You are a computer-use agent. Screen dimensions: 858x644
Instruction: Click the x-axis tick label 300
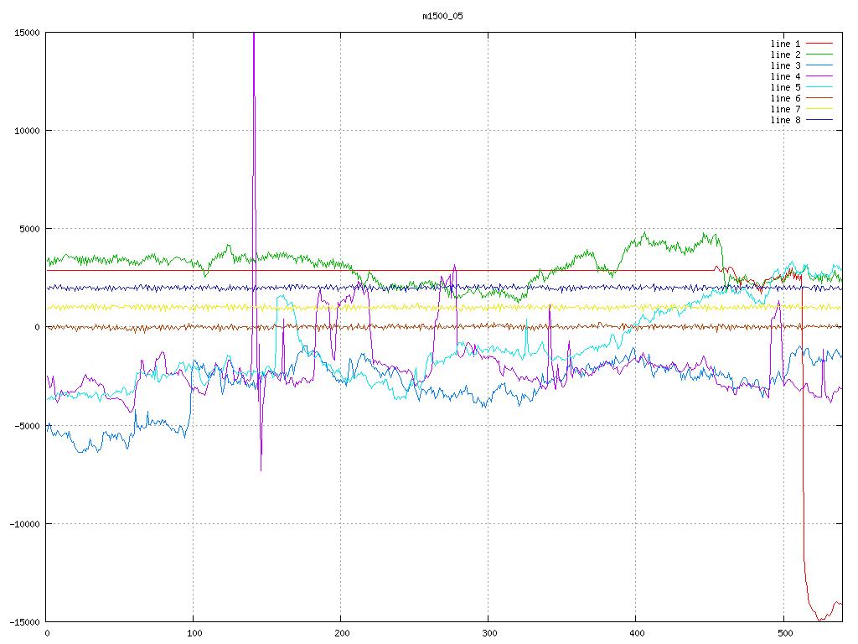[x=488, y=634]
